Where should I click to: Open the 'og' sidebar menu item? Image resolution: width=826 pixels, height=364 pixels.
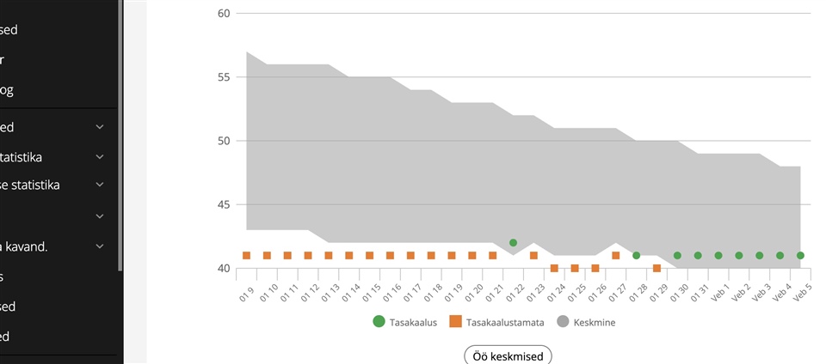[x=7, y=90]
